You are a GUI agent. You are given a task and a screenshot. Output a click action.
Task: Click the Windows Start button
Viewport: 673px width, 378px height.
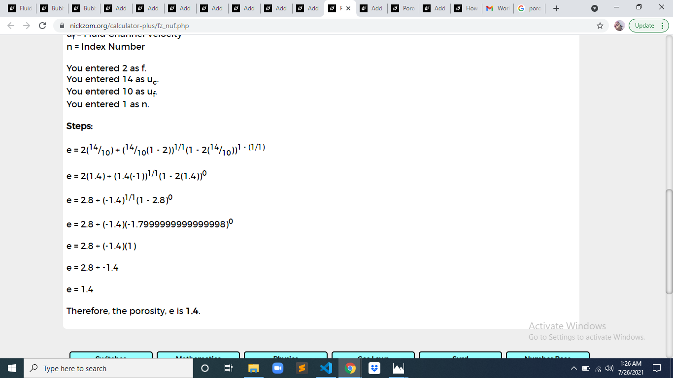(12, 368)
